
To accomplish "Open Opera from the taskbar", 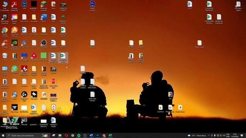I will [66, 135].
